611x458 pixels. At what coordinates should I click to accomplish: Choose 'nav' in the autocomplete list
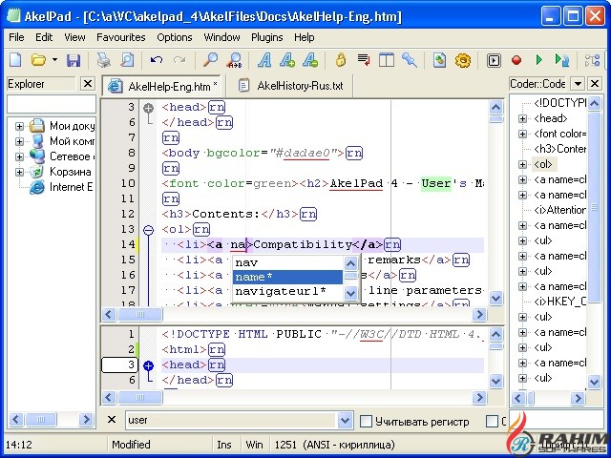point(287,262)
